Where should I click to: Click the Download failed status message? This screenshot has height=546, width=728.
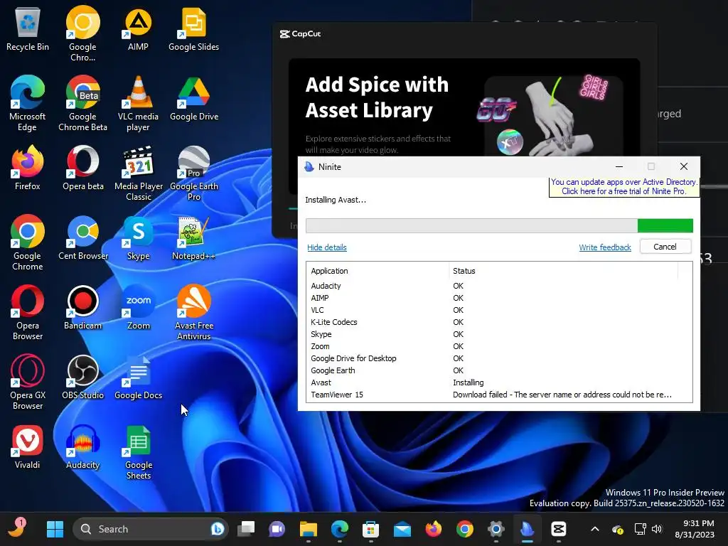click(562, 395)
